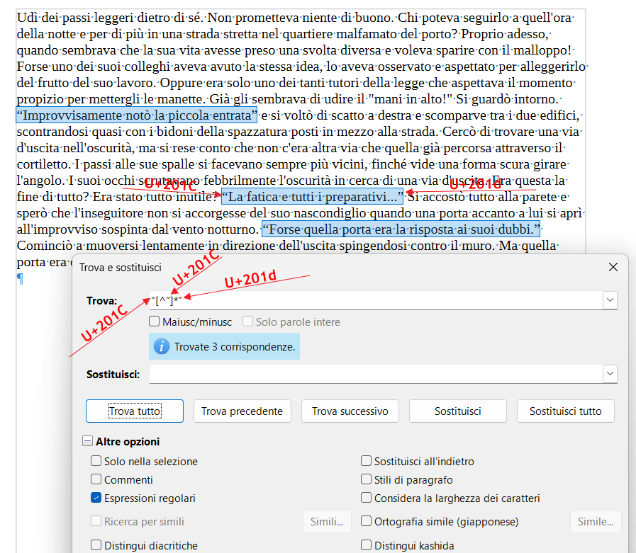
Task: Click the Sostituisci button
Action: click(x=458, y=411)
